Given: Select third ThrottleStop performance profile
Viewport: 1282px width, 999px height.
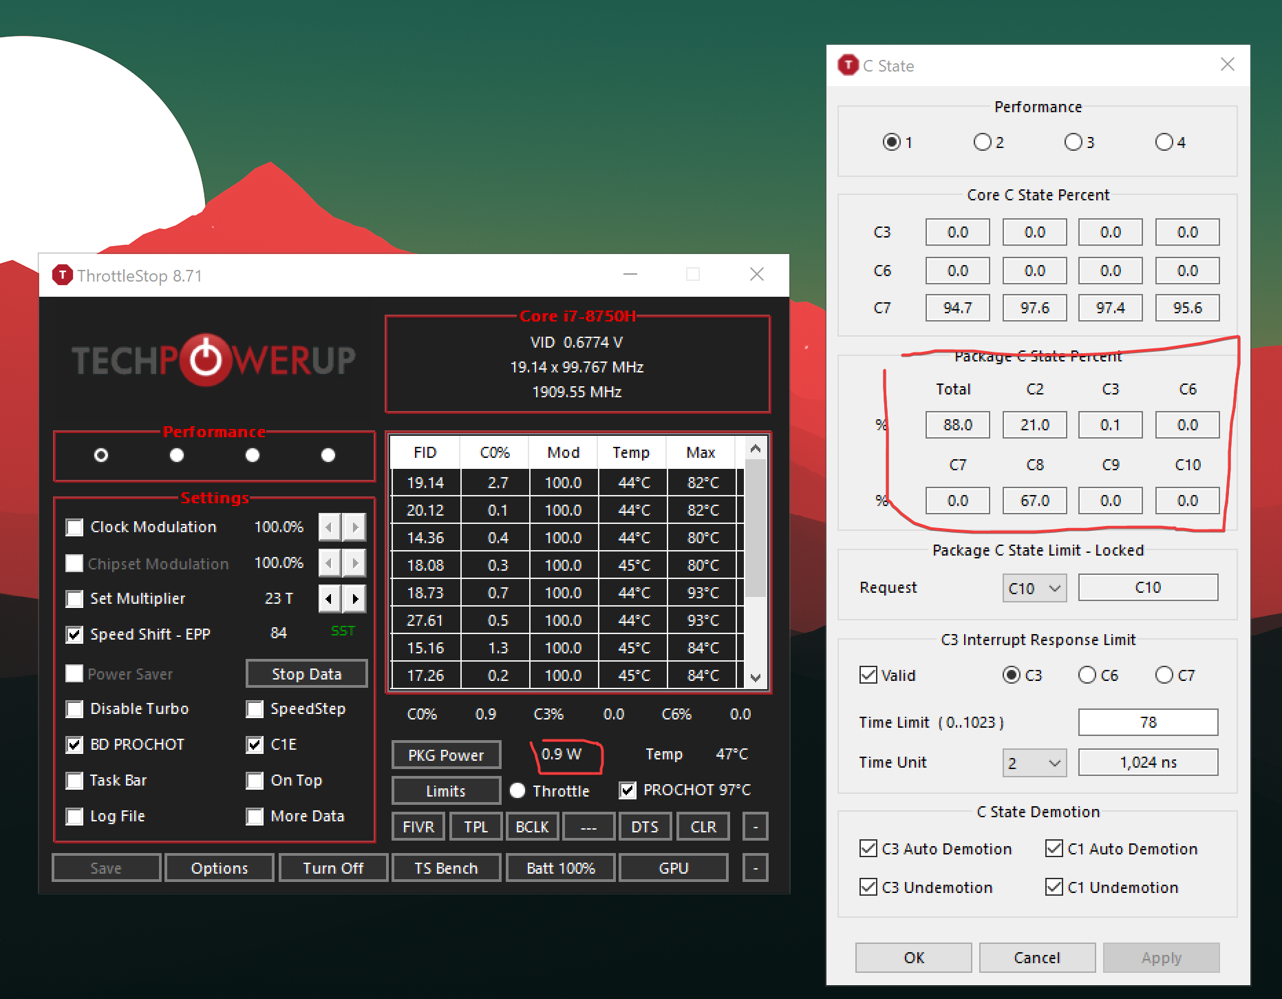Looking at the screenshot, I should 253,455.
